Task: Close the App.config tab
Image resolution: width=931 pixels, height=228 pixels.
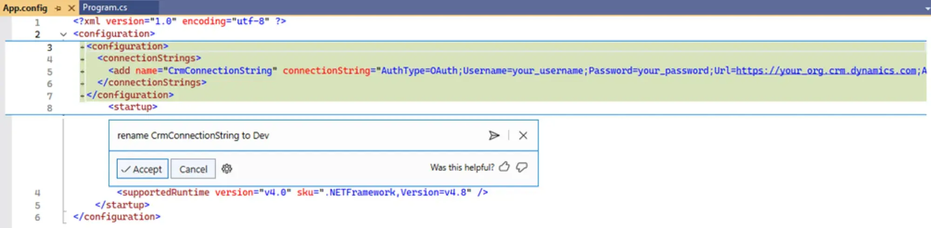Action: 71,8
